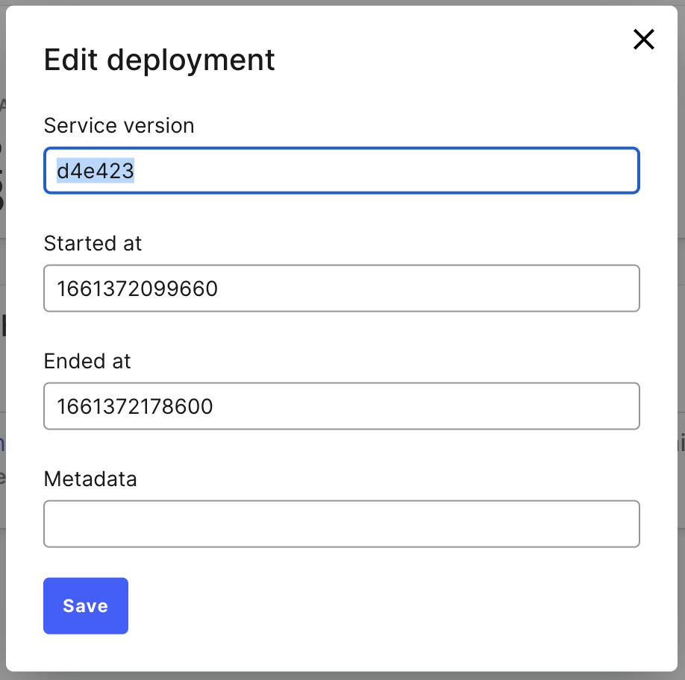Click the Started at label
Viewport: 685px width, 680px height.
[92, 243]
